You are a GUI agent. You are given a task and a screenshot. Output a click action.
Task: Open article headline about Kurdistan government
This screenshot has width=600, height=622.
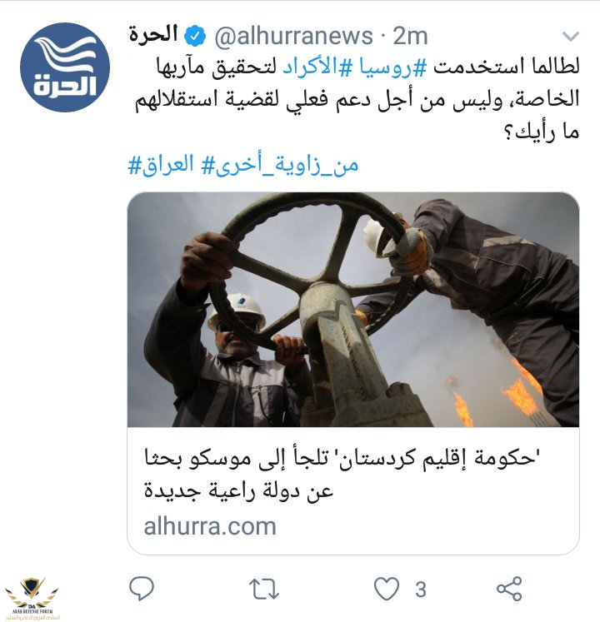[x=342, y=474]
